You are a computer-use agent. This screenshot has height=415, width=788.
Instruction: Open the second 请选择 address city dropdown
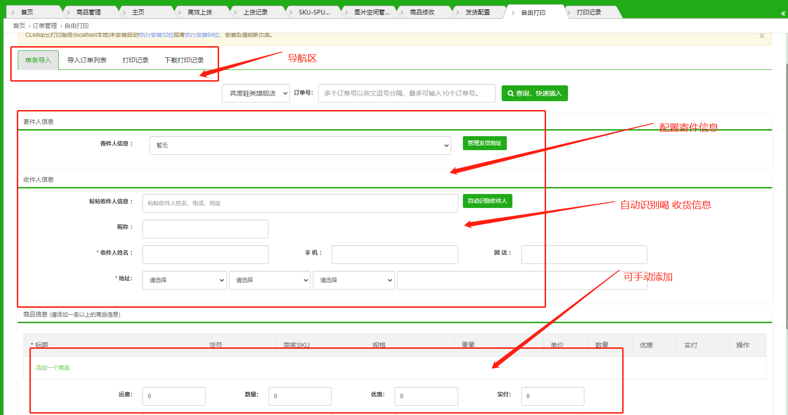point(270,280)
